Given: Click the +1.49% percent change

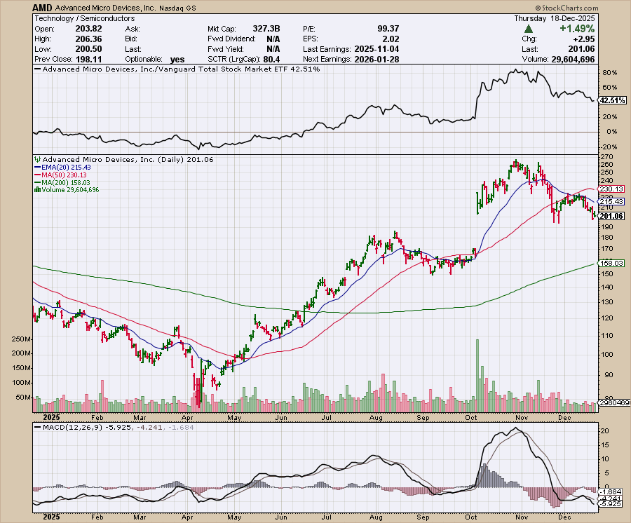Looking at the screenshot, I should [577, 29].
